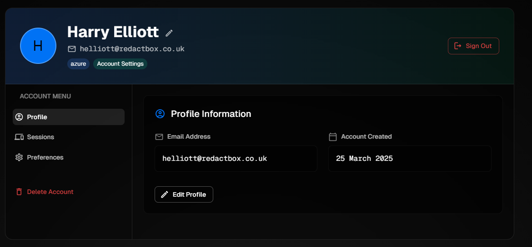Viewport: 532px width, 247px height.
Task: Click the envelope icon in the header
Action: [x=72, y=49]
